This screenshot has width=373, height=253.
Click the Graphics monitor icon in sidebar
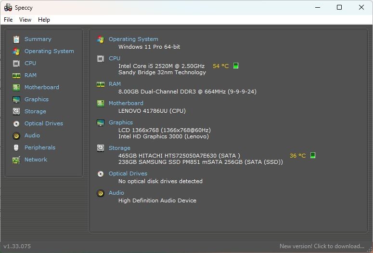(16, 99)
